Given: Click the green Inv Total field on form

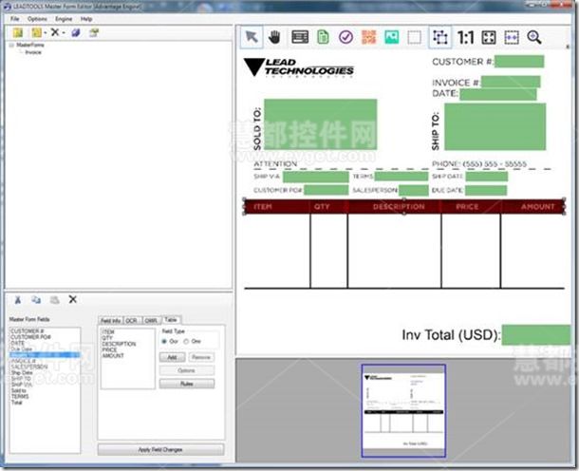Looking at the screenshot, I should pyautogui.click(x=536, y=335).
